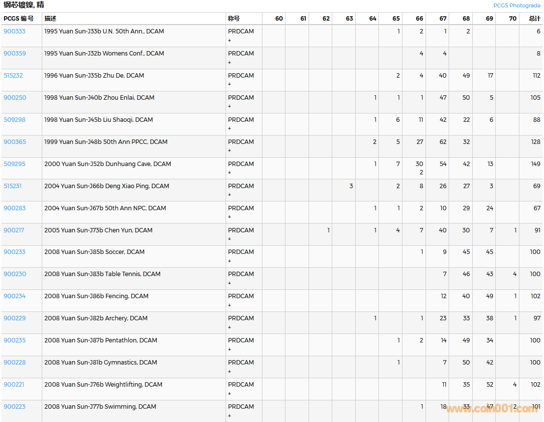Open PCGS number 509295 Dunhuang Cave
The height and width of the screenshot is (422, 544).
point(14,164)
